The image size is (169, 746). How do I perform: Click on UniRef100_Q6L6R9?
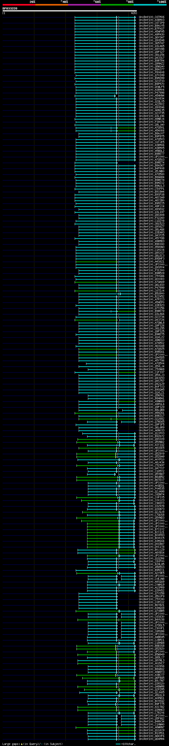pyautogui.click(x=151, y=427)
